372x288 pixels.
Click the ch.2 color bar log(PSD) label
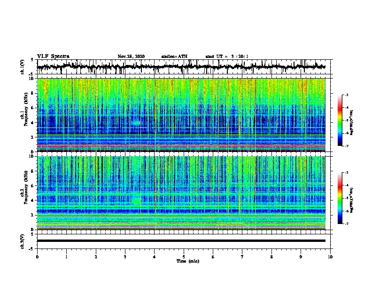351,200
